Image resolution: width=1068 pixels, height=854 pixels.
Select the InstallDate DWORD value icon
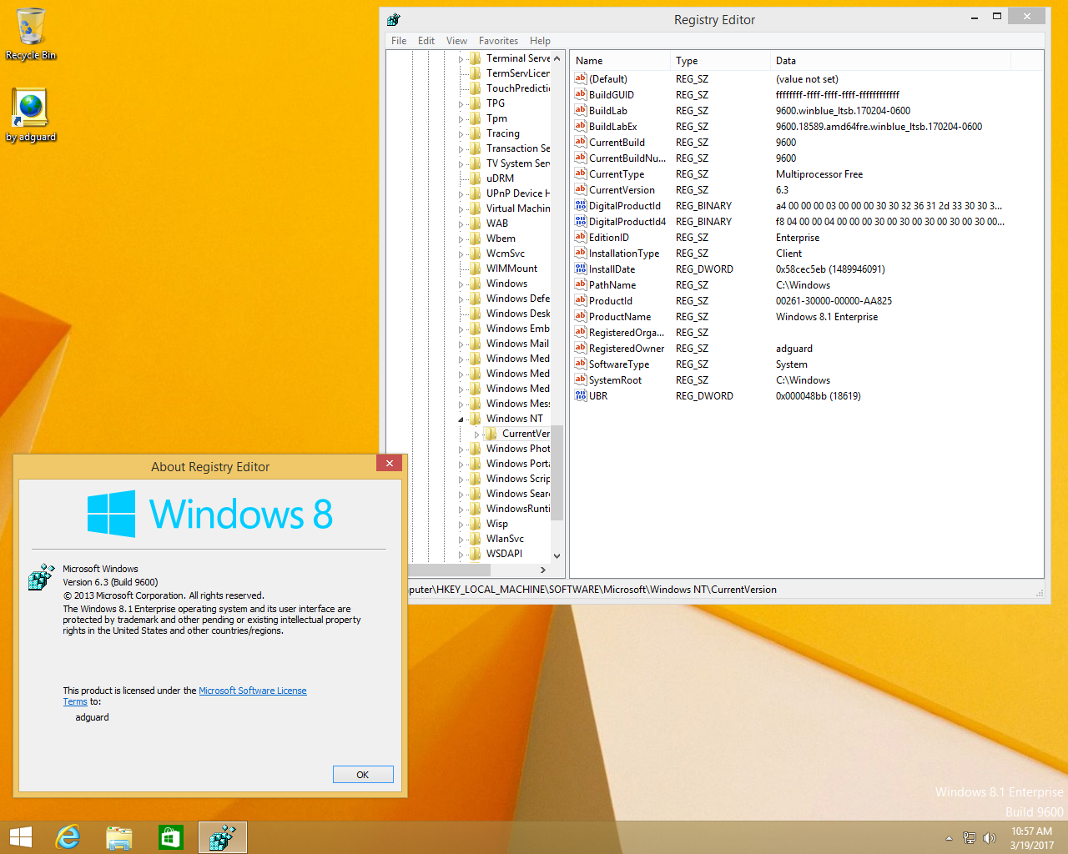coord(581,269)
